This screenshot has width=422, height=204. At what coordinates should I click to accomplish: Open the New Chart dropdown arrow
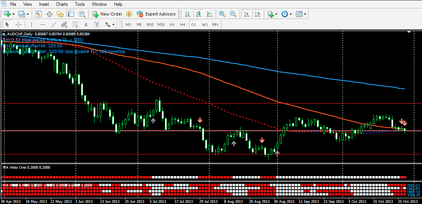13,14
